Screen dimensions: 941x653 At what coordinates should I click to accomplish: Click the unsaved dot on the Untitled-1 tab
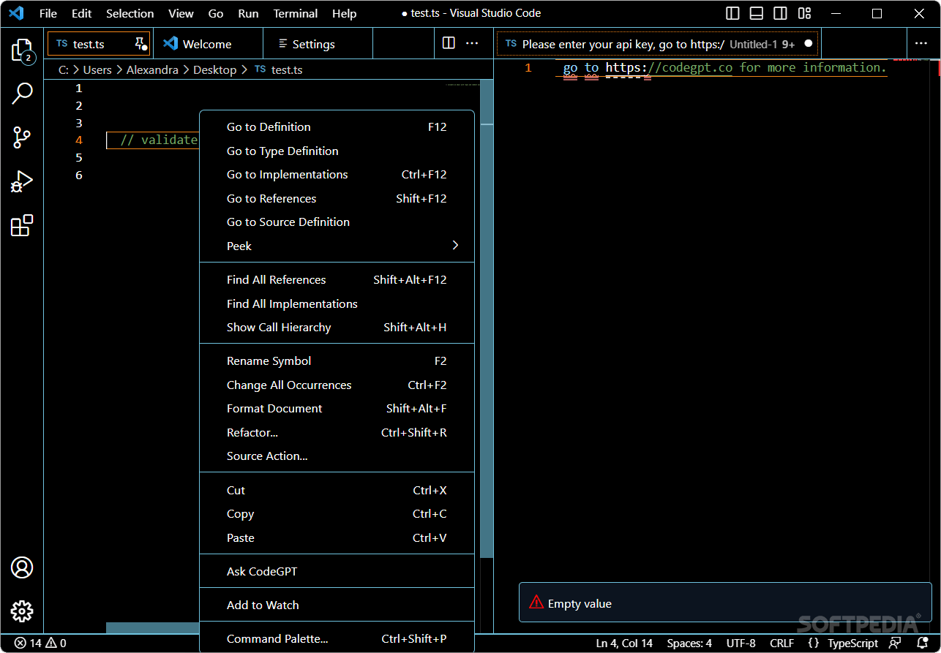808,43
